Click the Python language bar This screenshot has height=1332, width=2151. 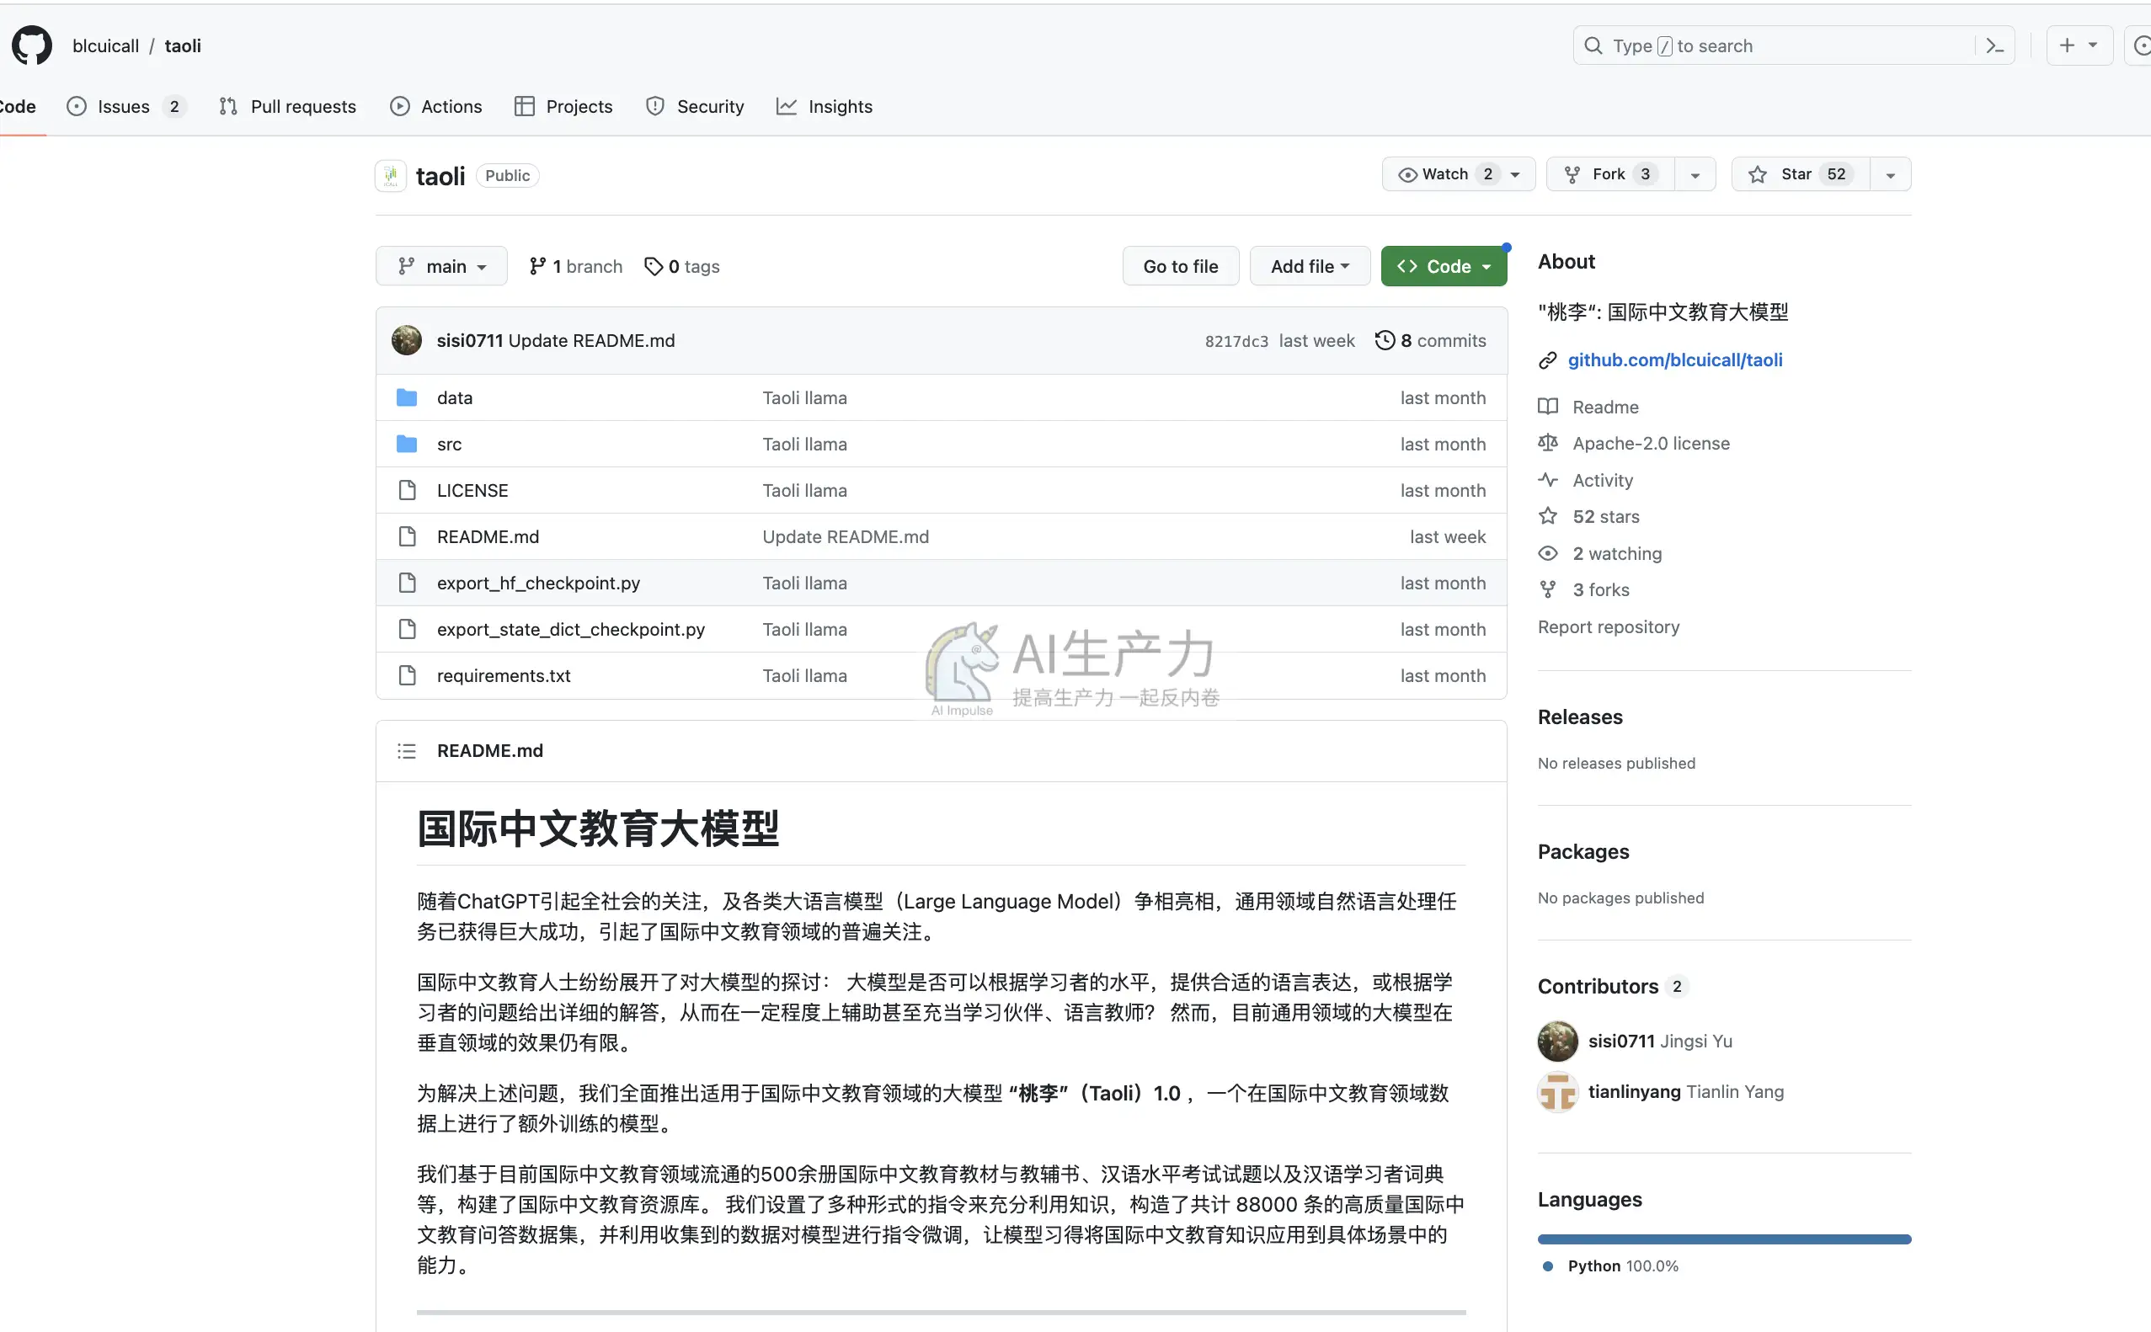coord(1724,1239)
